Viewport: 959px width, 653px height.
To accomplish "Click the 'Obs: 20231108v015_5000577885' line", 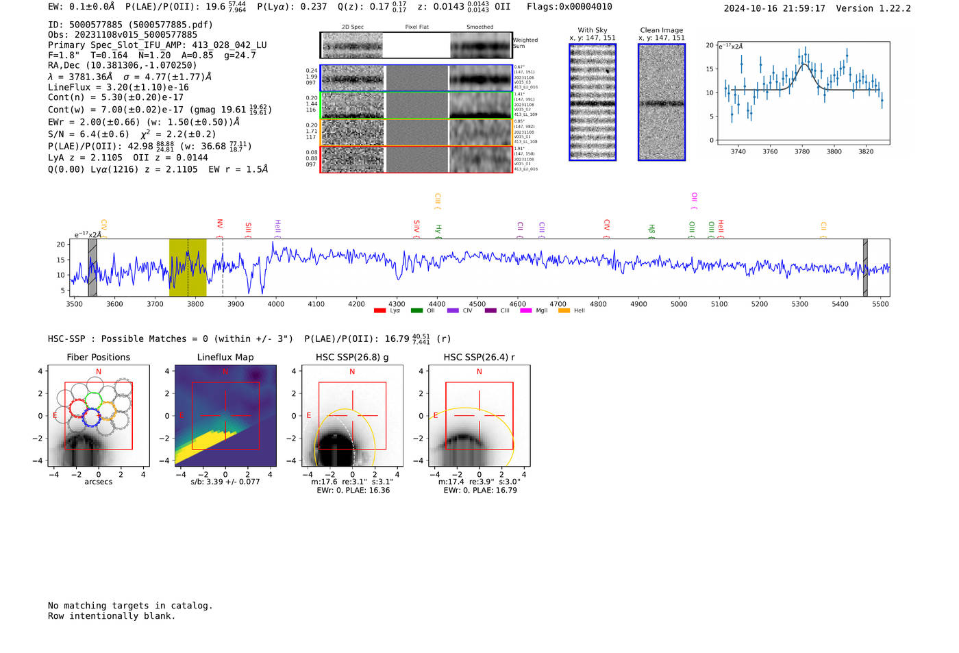I will [x=123, y=34].
